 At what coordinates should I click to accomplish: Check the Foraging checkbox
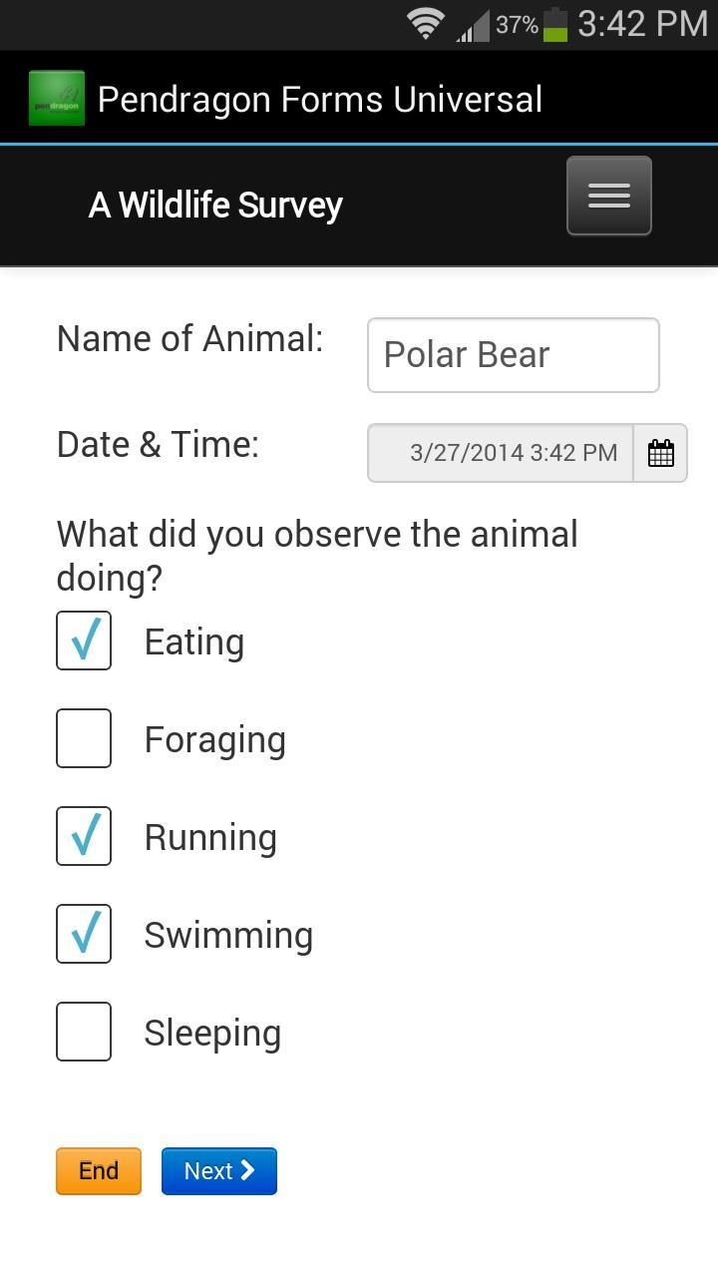click(84, 738)
